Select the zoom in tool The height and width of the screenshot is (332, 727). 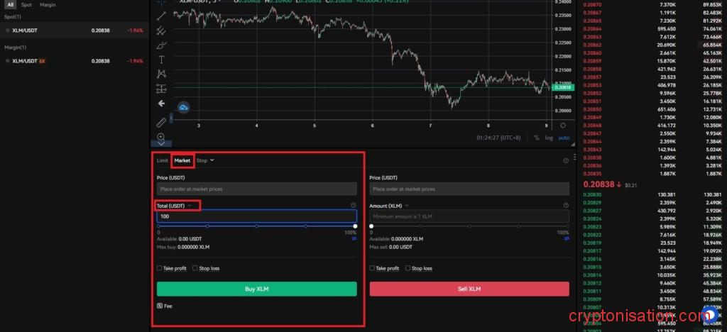[x=161, y=137]
